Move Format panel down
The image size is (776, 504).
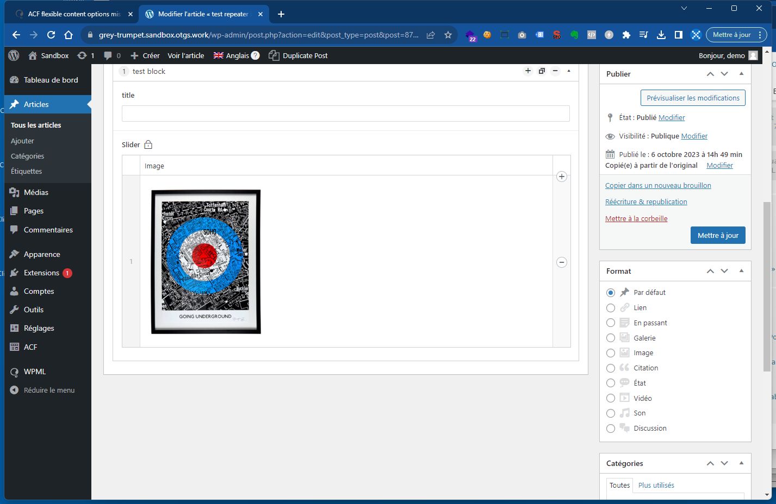pyautogui.click(x=724, y=271)
